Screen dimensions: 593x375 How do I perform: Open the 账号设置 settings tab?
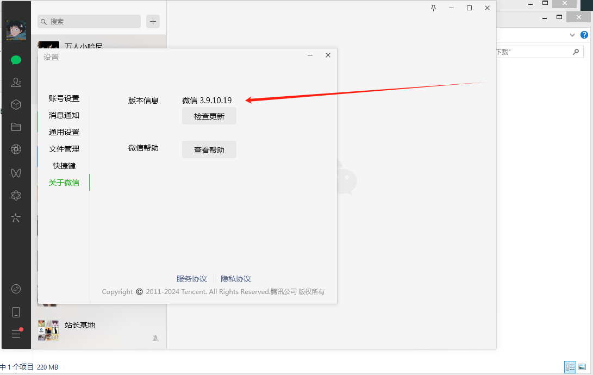pos(64,99)
